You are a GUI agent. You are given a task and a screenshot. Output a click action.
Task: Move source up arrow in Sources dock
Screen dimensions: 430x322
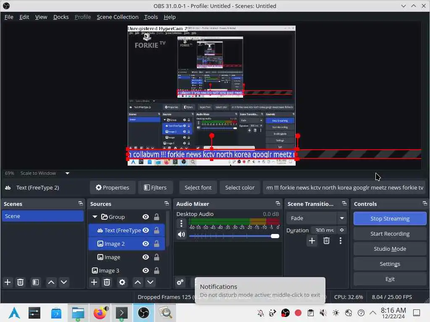138,282
